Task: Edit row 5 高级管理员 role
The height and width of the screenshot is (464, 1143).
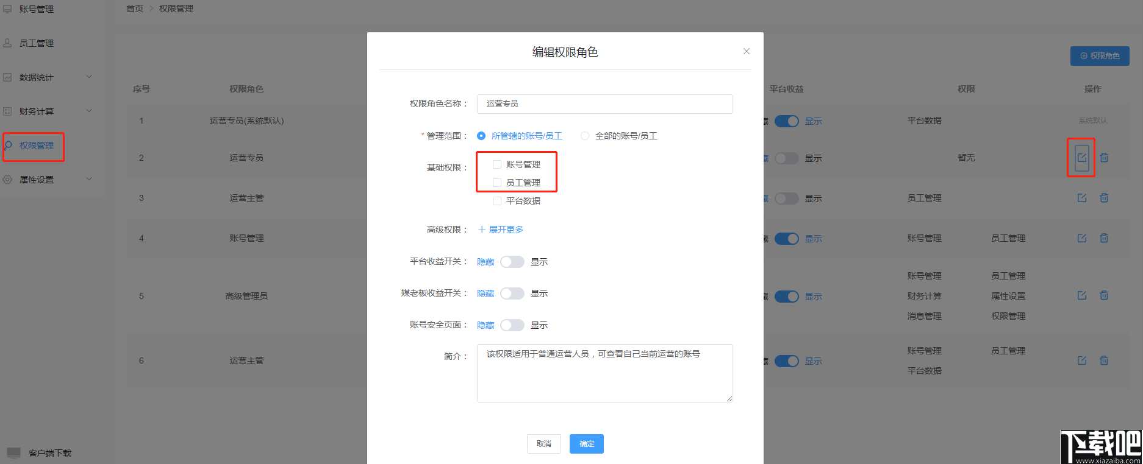Action: coord(1081,295)
